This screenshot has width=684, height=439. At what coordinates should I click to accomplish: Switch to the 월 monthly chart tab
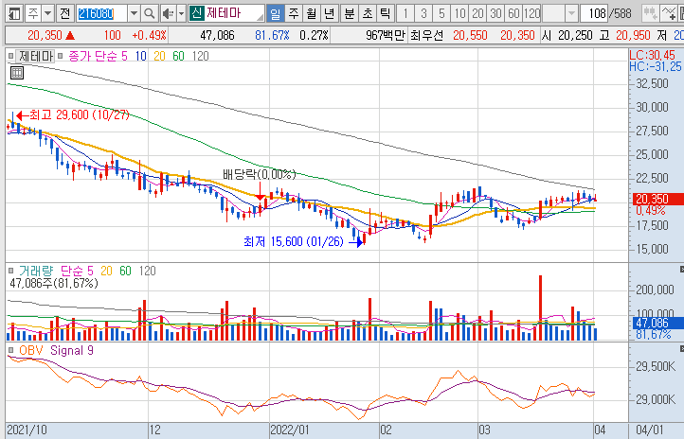(311, 14)
